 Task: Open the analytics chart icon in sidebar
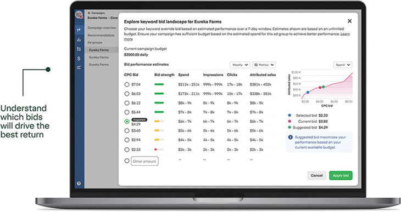(x=79, y=67)
